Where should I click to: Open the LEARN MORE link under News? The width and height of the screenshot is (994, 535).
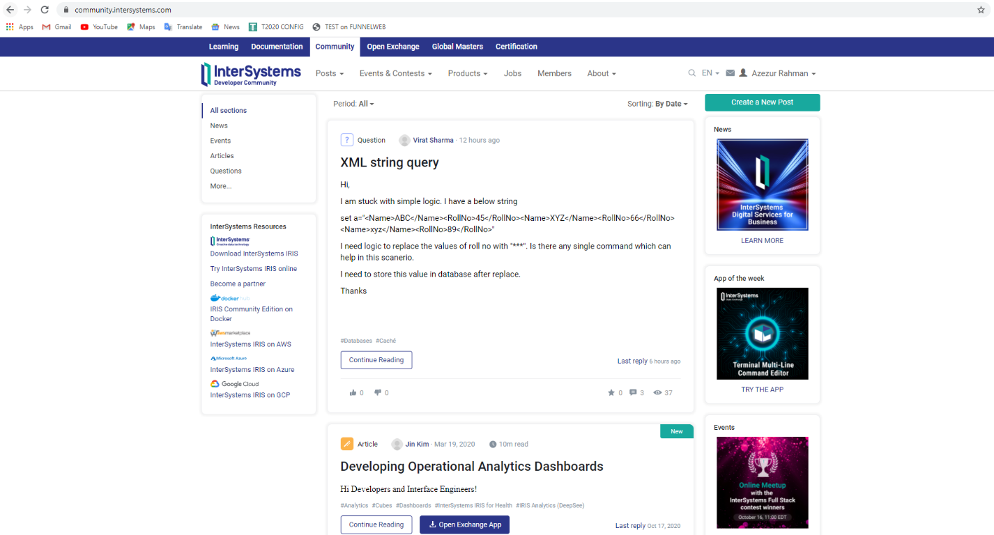[762, 240]
